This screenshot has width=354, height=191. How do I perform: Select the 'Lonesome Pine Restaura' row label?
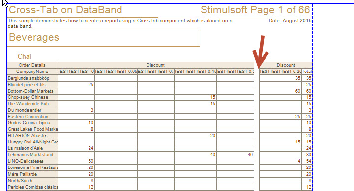tap(32, 167)
